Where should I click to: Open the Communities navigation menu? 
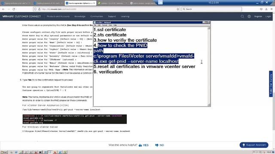[97, 16]
